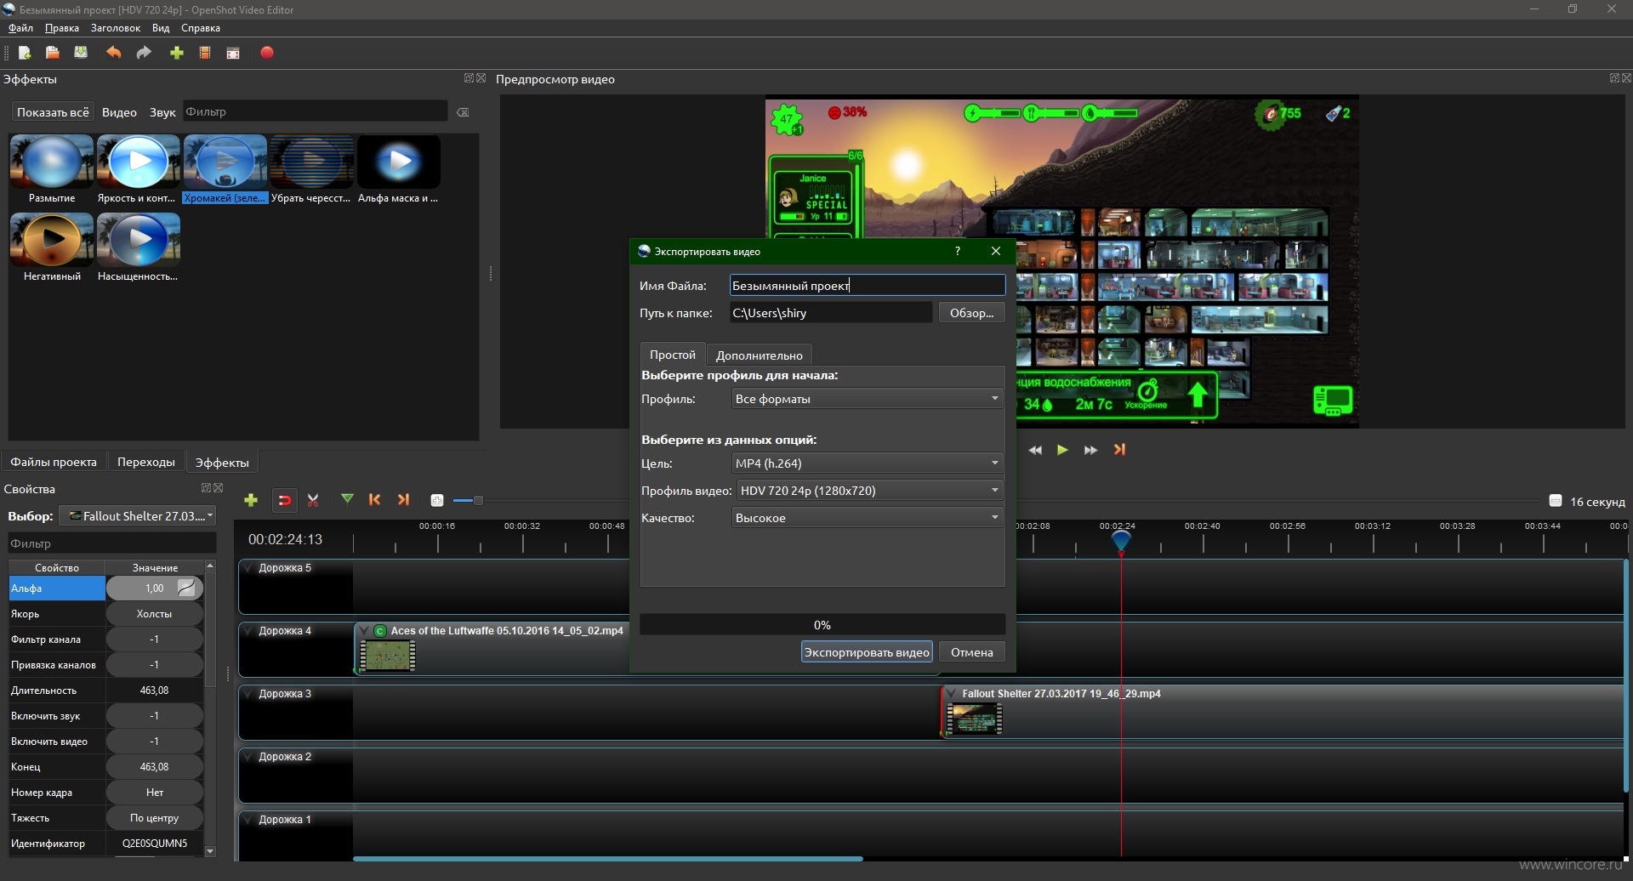
Task: Click the Имя Файла input field
Action: (x=868, y=286)
